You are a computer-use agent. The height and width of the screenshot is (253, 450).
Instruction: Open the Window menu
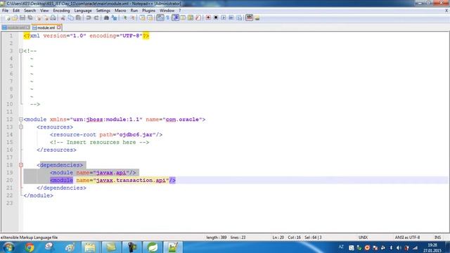point(167,11)
